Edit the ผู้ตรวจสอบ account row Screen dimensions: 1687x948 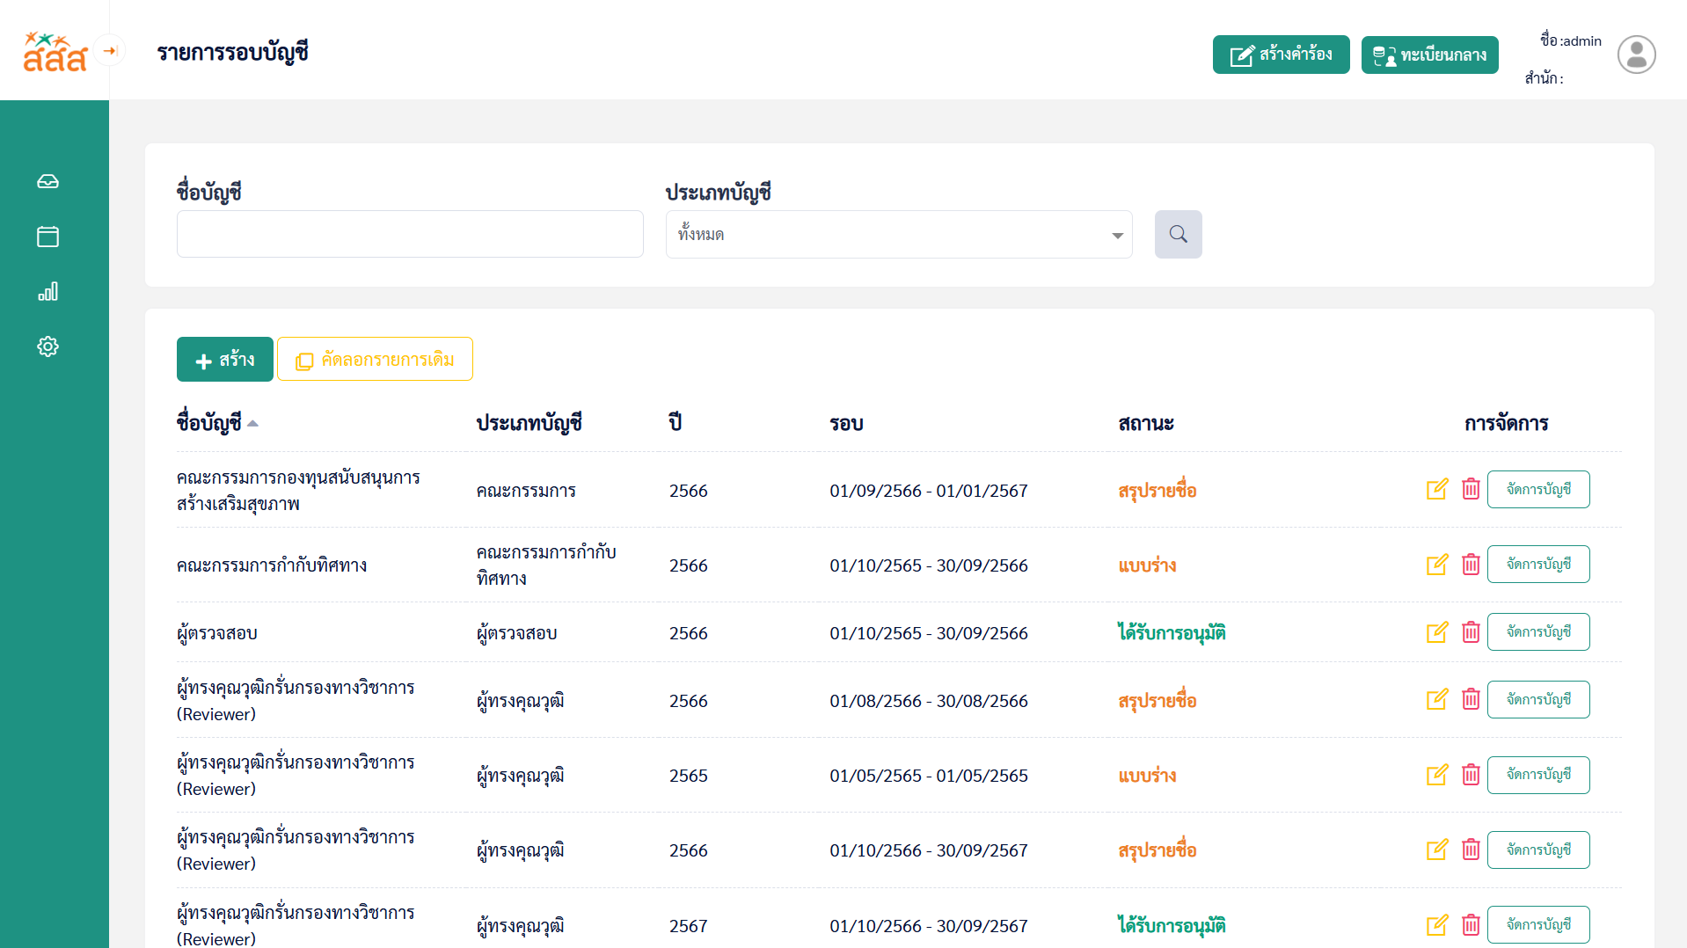(1436, 632)
